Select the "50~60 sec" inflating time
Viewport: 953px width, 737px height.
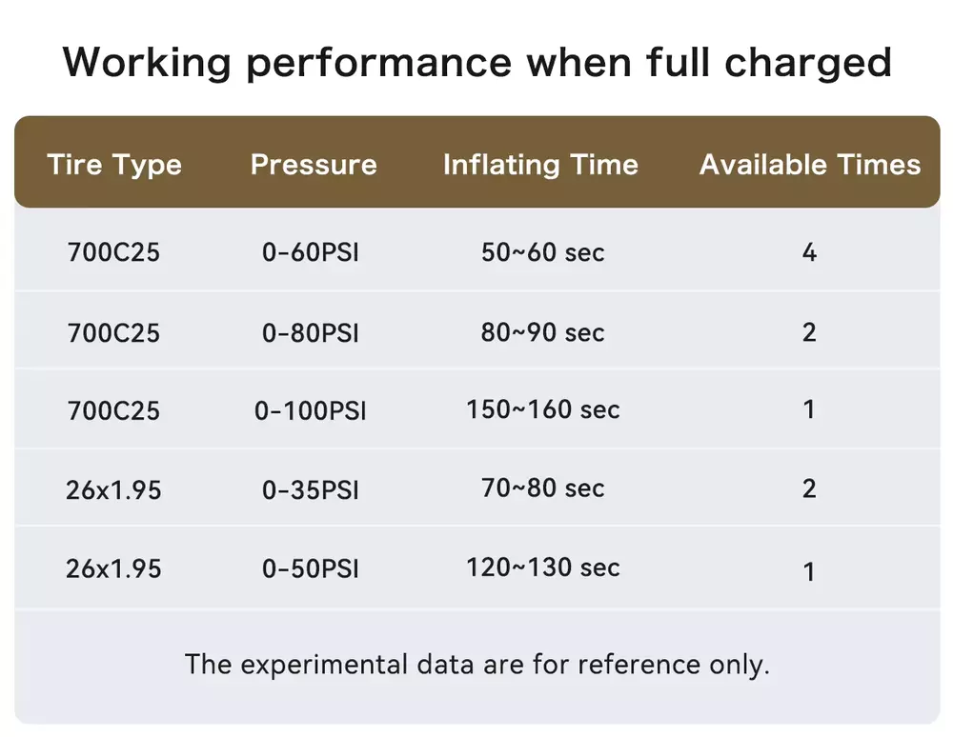[x=542, y=253]
